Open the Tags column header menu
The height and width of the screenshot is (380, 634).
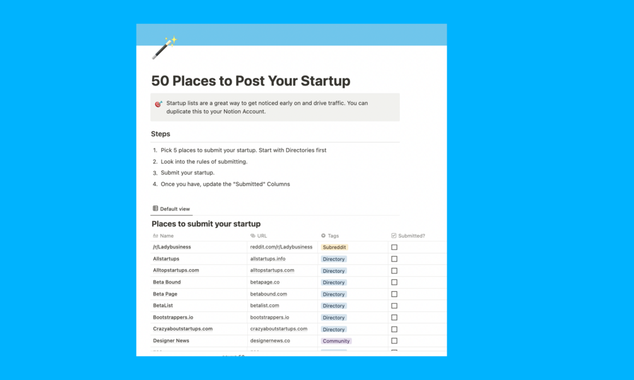point(333,236)
